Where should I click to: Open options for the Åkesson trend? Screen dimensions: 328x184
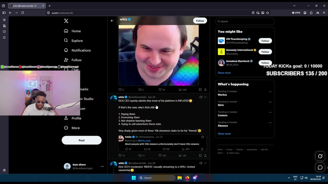[x=270, y=122]
